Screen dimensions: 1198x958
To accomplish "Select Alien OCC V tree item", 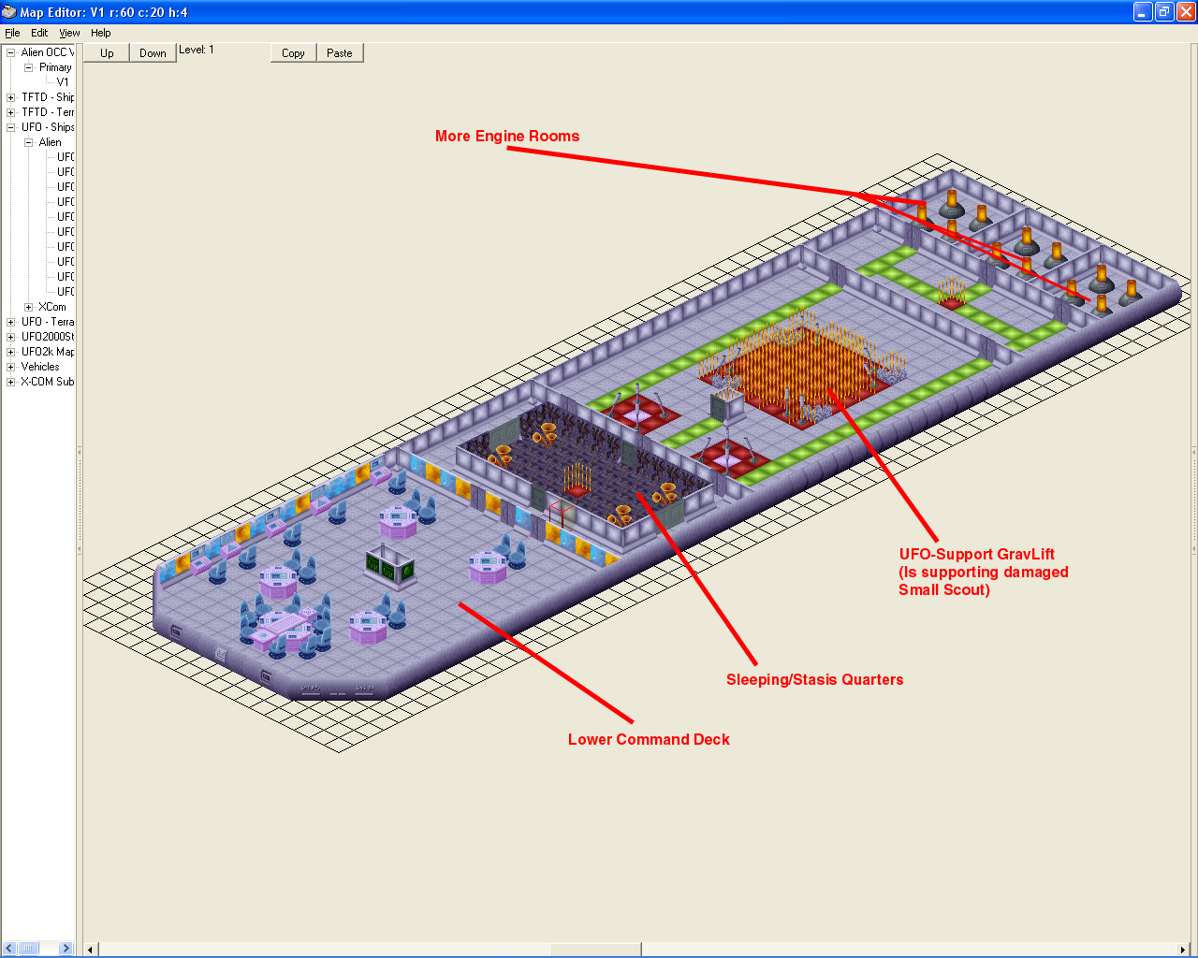I will (x=47, y=52).
